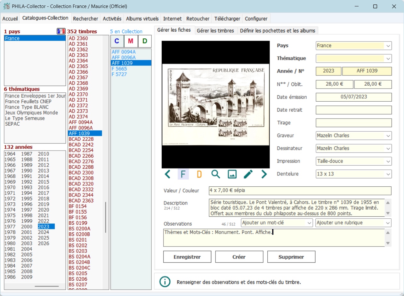404x296 pixels.
Task: Click the Pont Valentré stamp image
Action: click(x=215, y=105)
